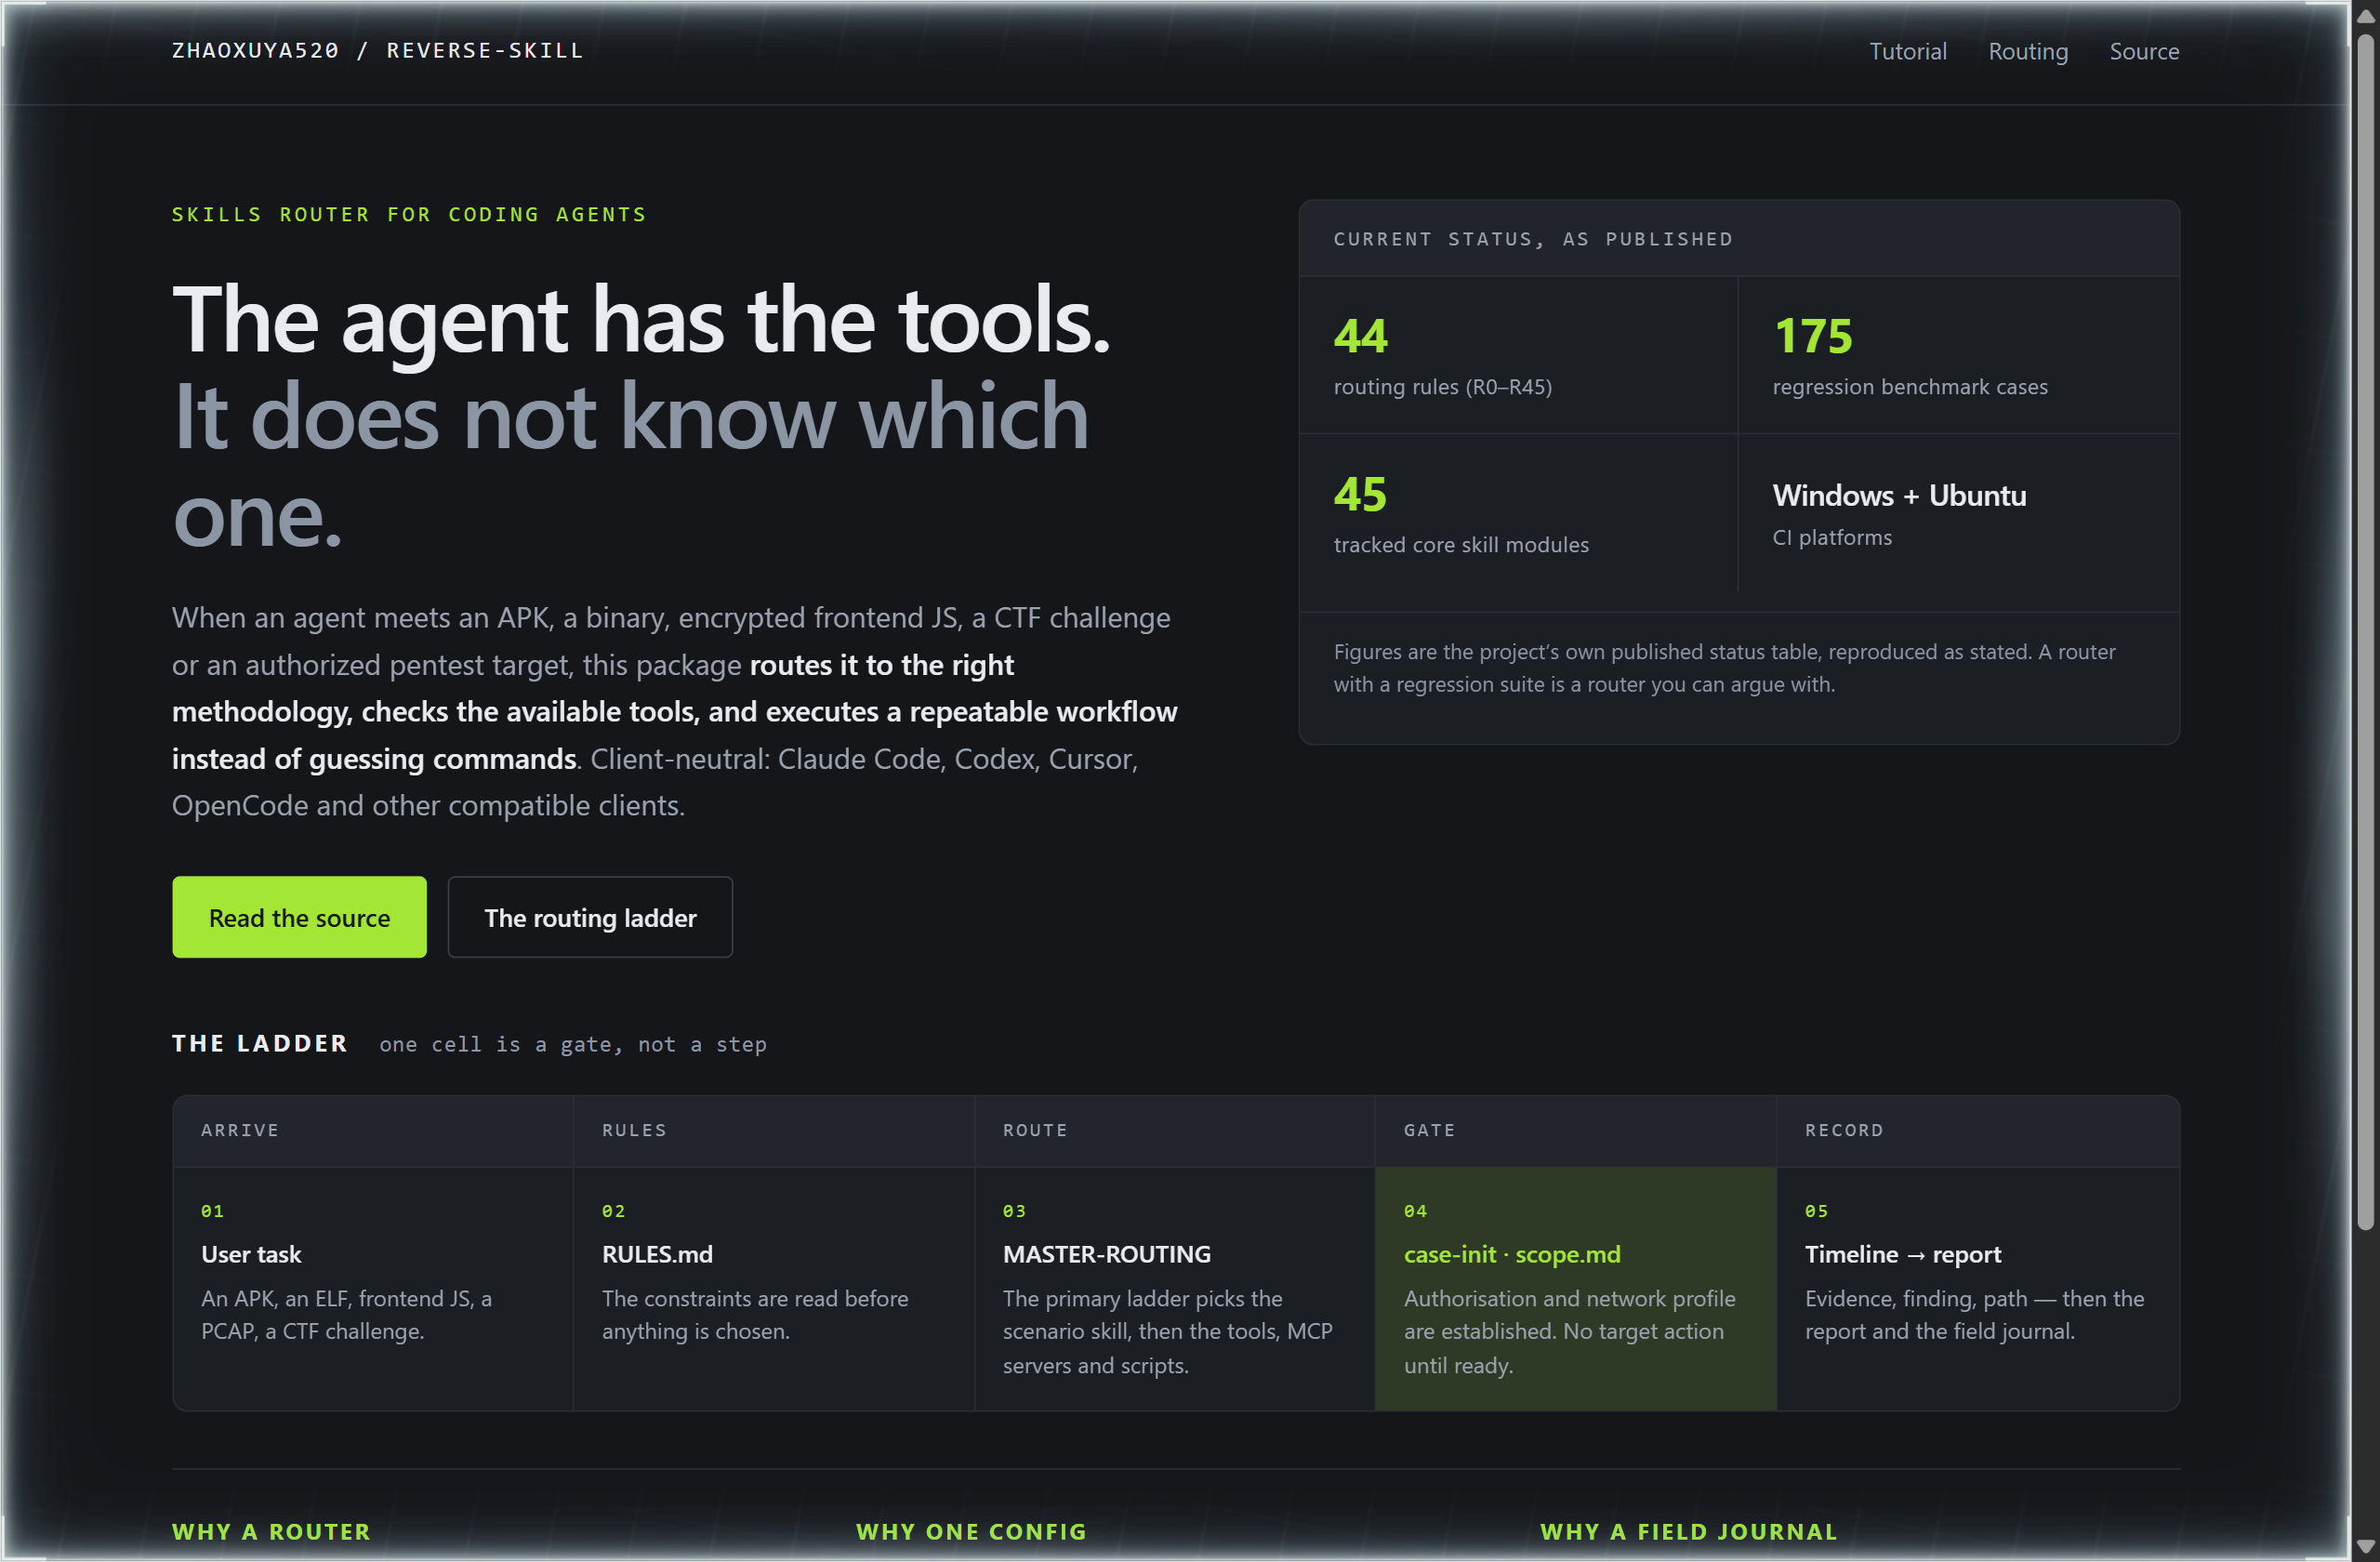Click the 01 User task ladder cell
Image resolution: width=2380 pixels, height=1562 pixels.
[373, 1289]
